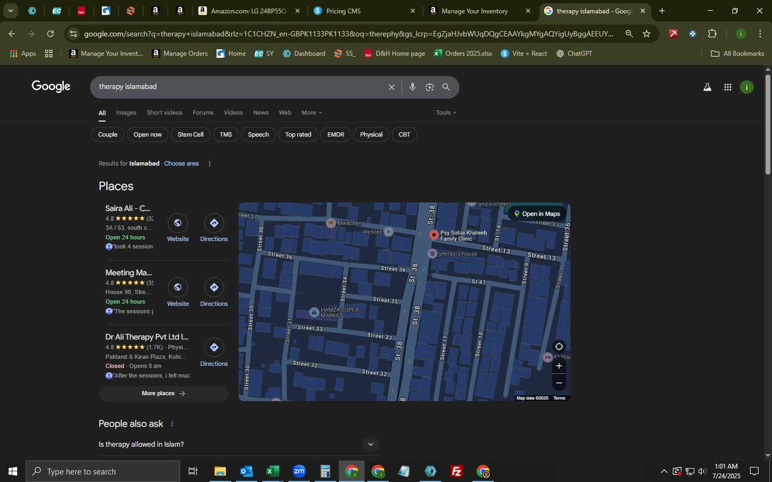Open Search by image camera icon
772x482 pixels.
click(429, 87)
